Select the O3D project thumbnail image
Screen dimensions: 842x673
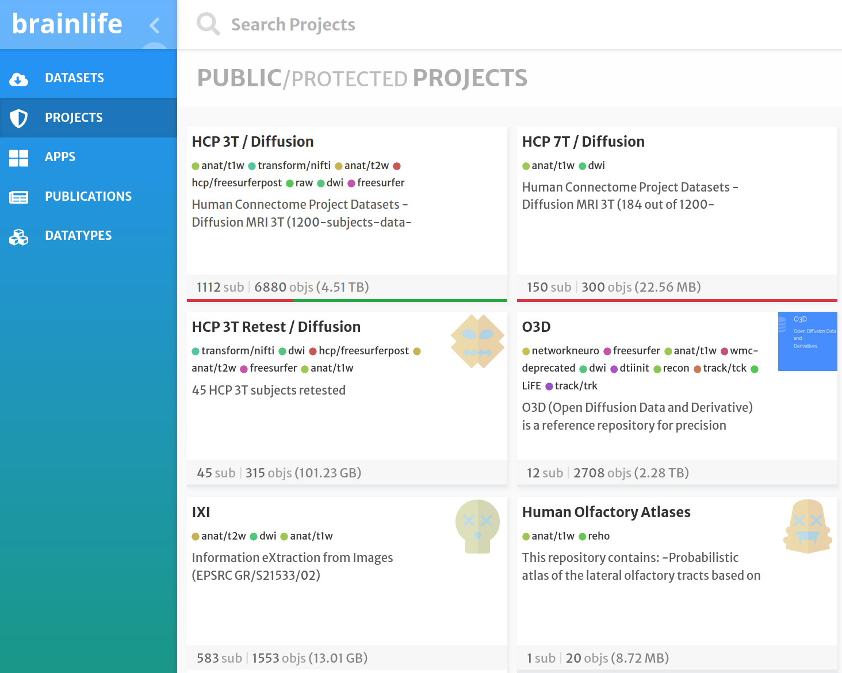807,341
